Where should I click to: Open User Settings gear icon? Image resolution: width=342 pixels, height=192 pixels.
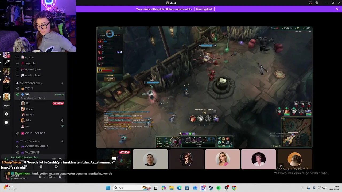coord(60,177)
